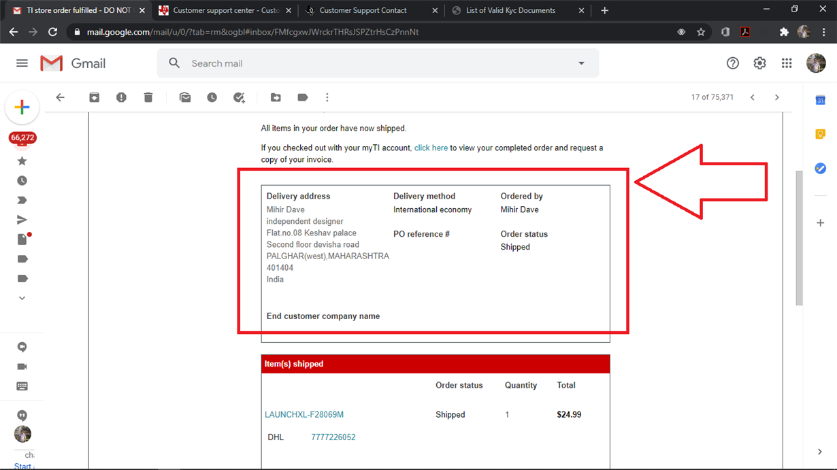Add this email to Tasks

[x=239, y=97]
